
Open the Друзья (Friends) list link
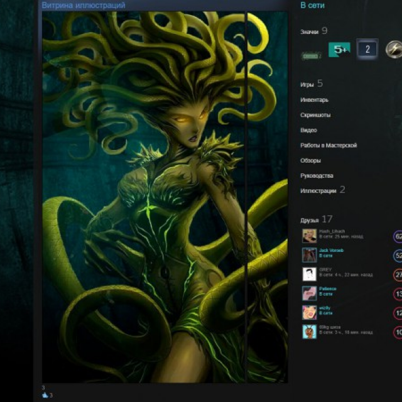[310, 220]
